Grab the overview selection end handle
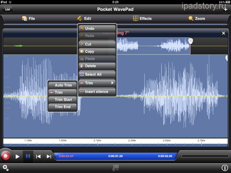Screen dimensions: 231x173 point(191,41)
